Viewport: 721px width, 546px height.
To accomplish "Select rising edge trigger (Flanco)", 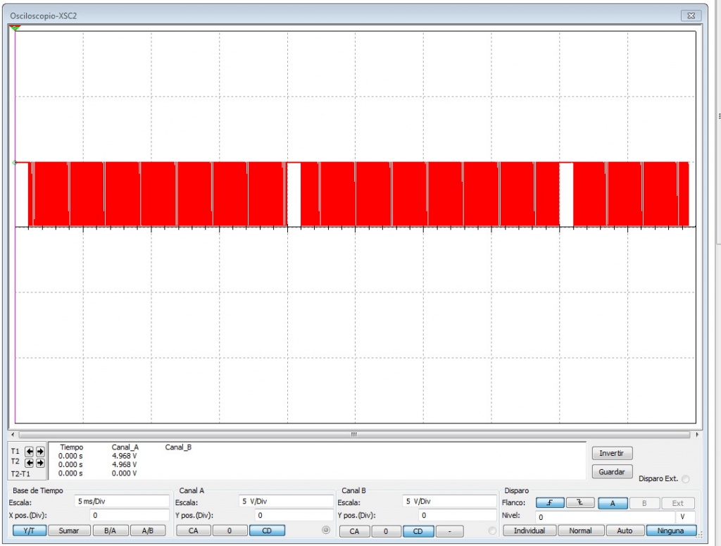I will [x=550, y=503].
